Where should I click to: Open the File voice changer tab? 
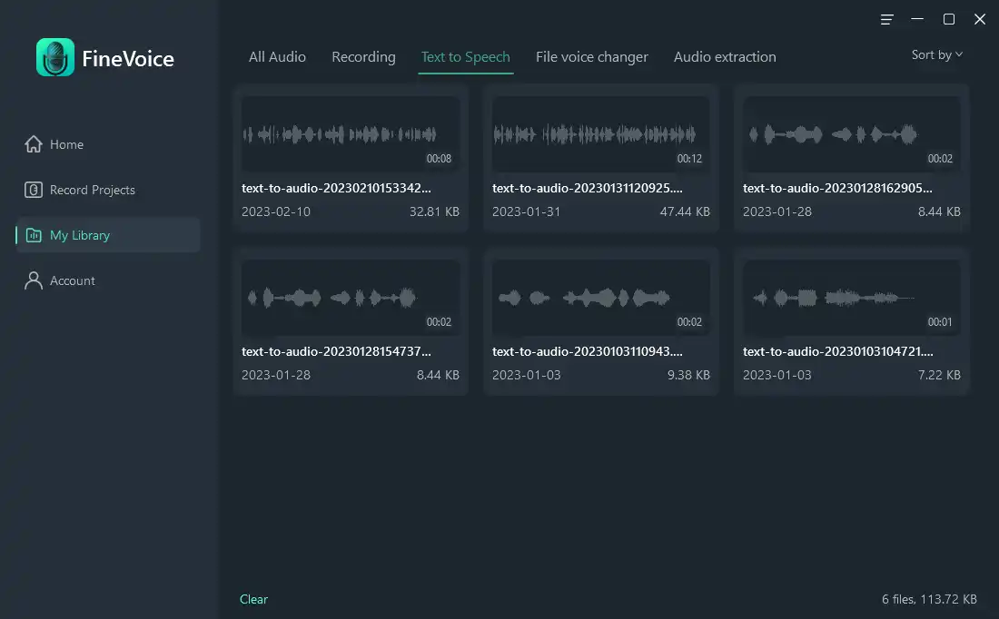pyautogui.click(x=591, y=57)
